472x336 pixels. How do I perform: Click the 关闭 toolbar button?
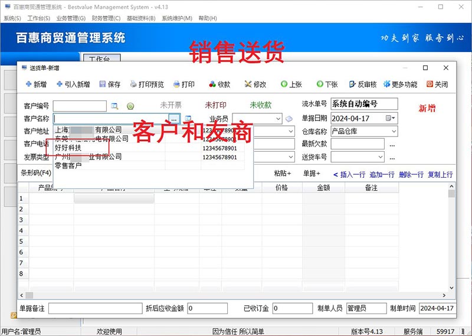(437, 84)
